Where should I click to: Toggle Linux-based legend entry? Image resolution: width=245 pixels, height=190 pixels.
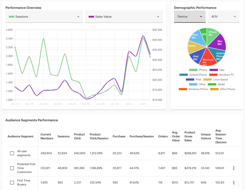click(215, 80)
